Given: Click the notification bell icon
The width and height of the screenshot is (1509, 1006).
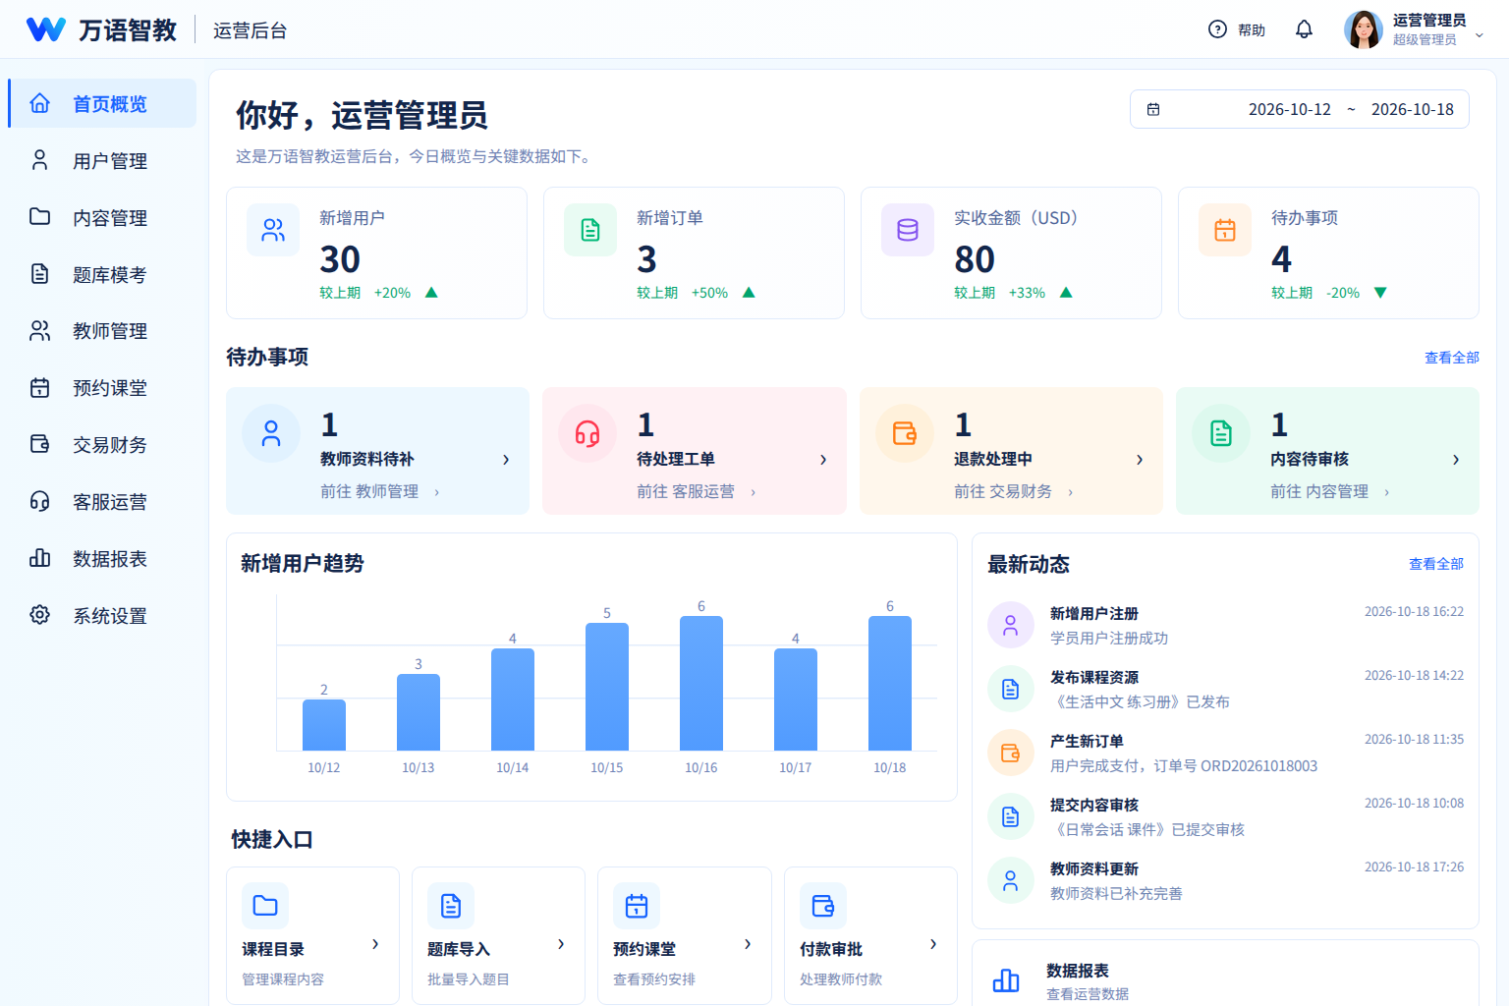Looking at the screenshot, I should click(x=1304, y=29).
